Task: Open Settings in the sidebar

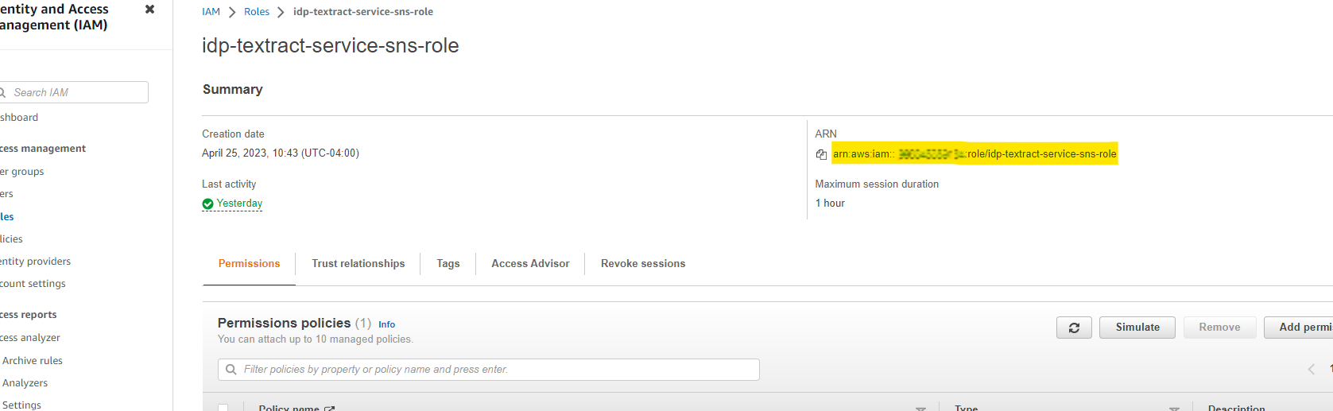Action: (x=21, y=405)
